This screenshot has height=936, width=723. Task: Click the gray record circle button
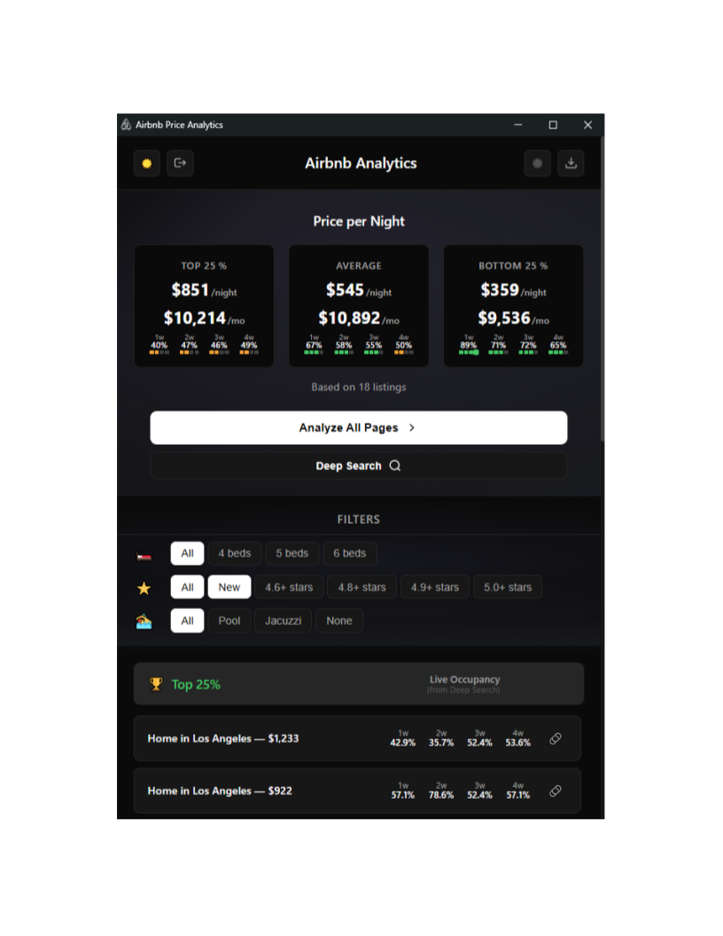tap(537, 163)
